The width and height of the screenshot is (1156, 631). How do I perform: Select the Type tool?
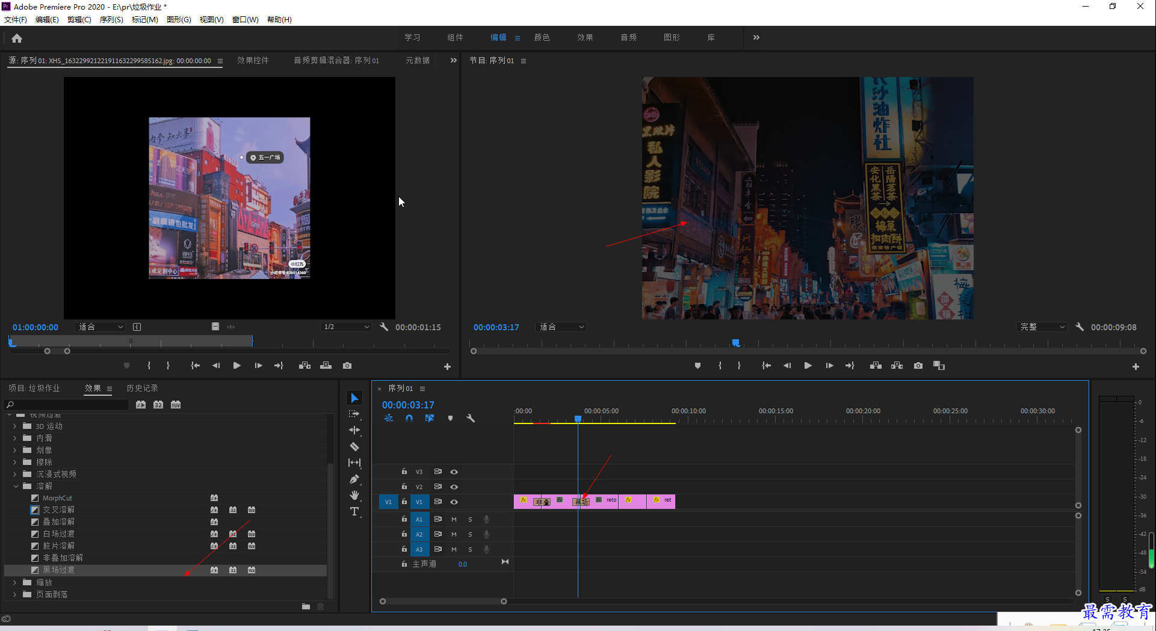pos(354,511)
